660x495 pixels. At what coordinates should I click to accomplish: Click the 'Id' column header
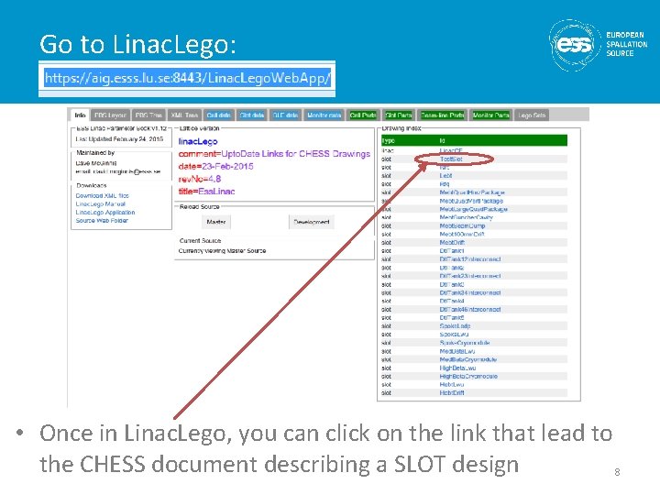click(443, 140)
